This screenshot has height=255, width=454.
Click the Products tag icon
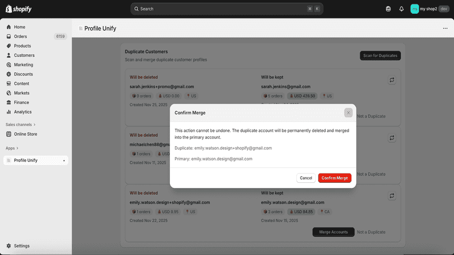(x=9, y=46)
